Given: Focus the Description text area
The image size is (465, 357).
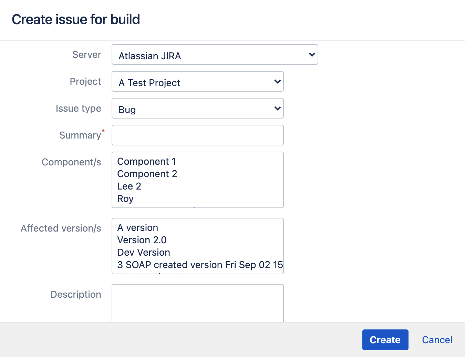Looking at the screenshot, I should pos(197,303).
